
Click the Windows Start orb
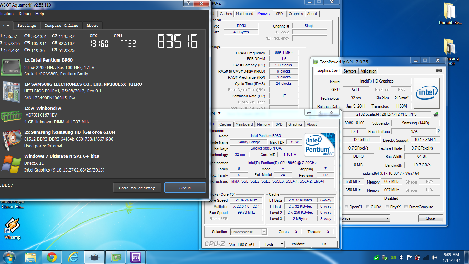click(9, 257)
